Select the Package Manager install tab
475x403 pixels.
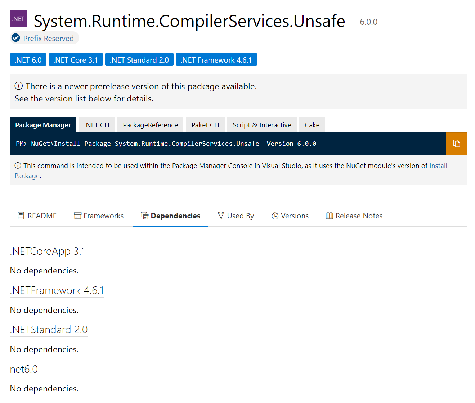tap(43, 125)
